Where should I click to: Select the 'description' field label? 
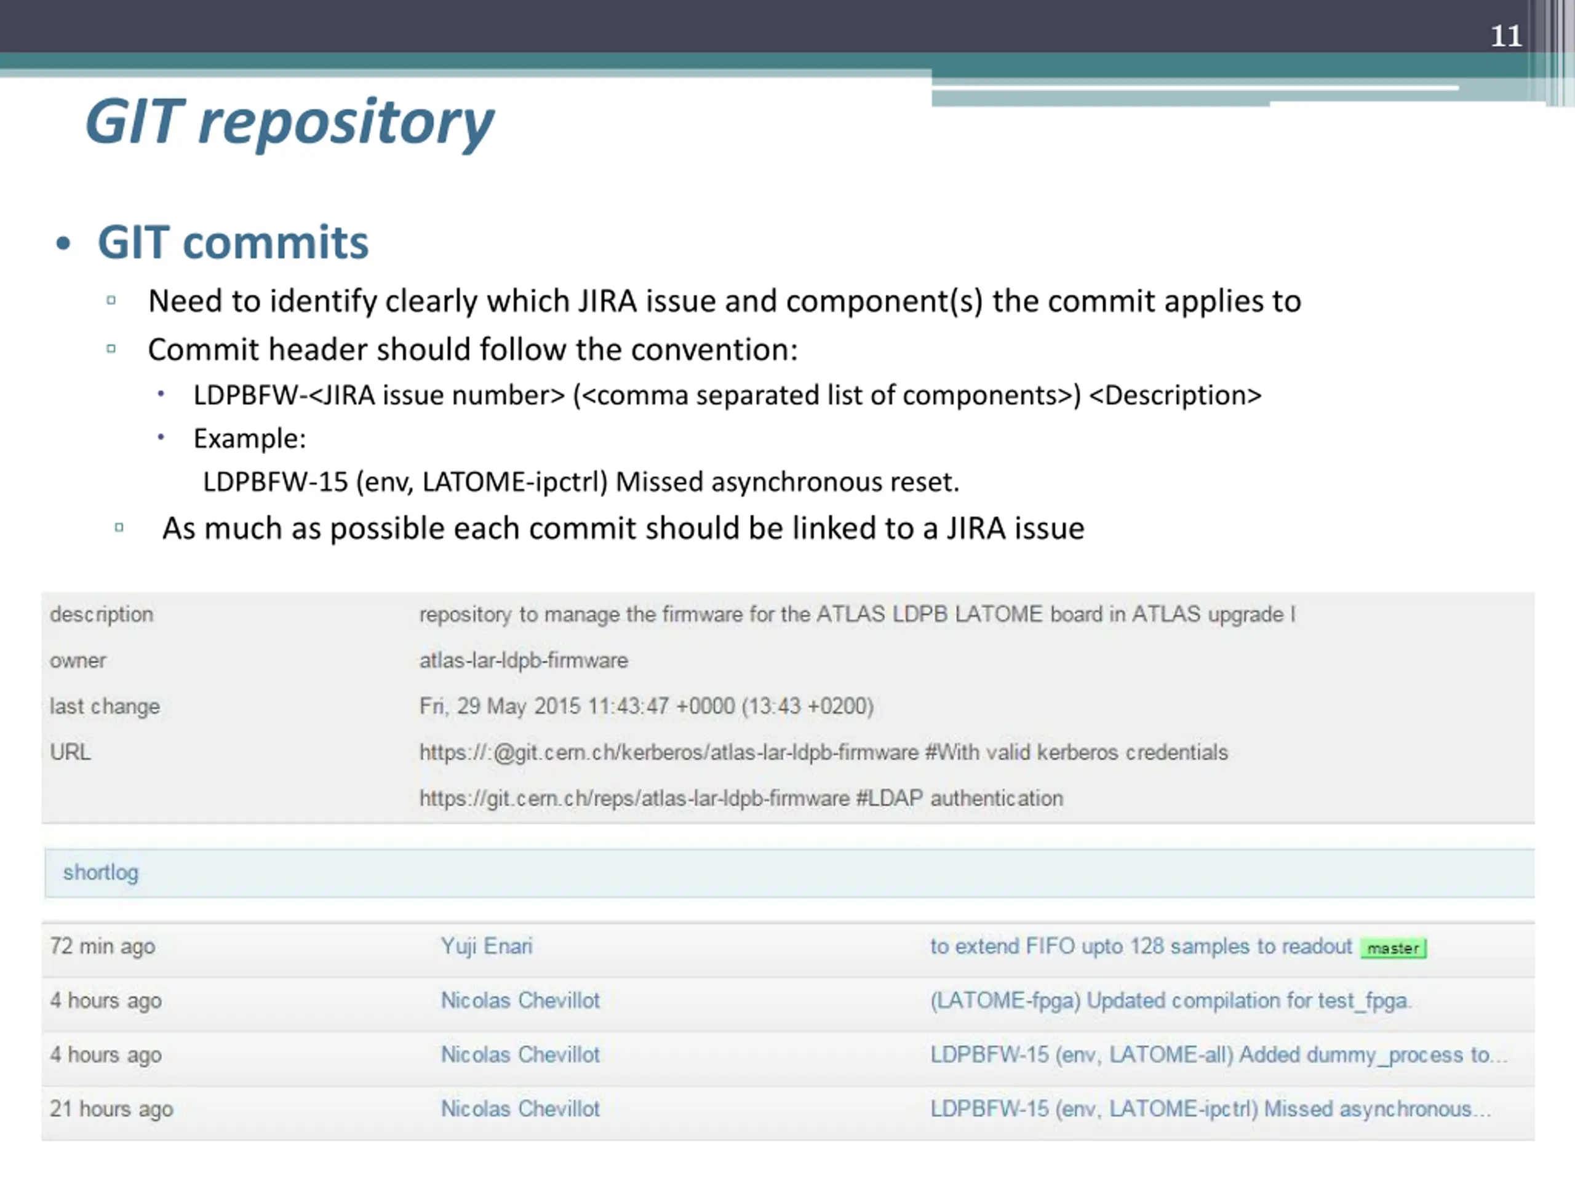pyautogui.click(x=102, y=614)
